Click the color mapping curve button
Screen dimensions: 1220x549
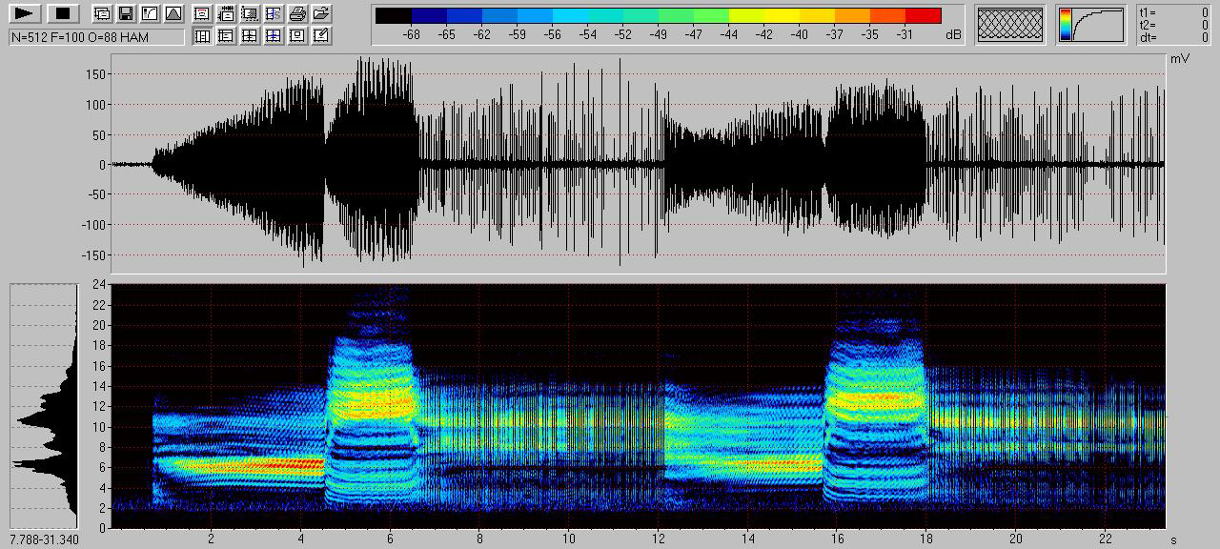tap(1090, 24)
